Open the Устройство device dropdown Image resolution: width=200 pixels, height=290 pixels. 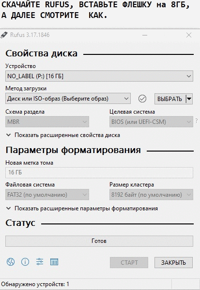pyautogui.click(x=99, y=76)
